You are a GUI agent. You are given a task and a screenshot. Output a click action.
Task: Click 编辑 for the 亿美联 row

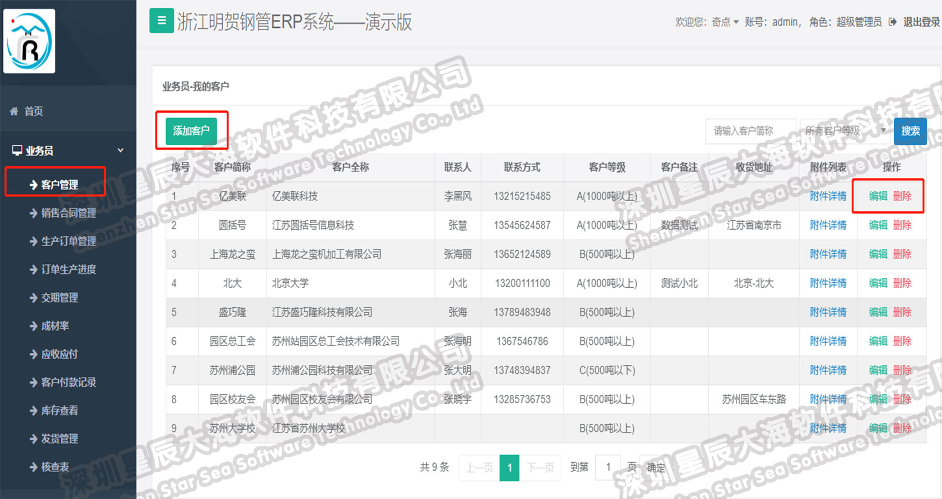coord(878,196)
